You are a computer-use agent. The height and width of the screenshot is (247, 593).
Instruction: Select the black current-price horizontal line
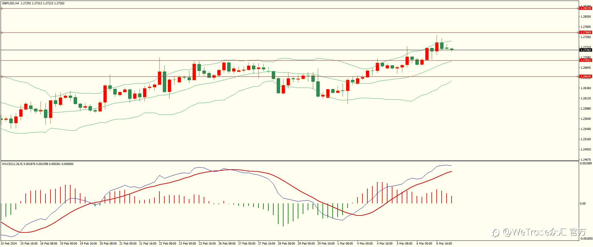click(x=289, y=50)
